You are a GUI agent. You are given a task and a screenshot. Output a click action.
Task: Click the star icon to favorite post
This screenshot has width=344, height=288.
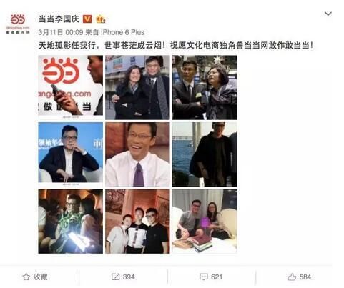pyautogui.click(x=26, y=277)
